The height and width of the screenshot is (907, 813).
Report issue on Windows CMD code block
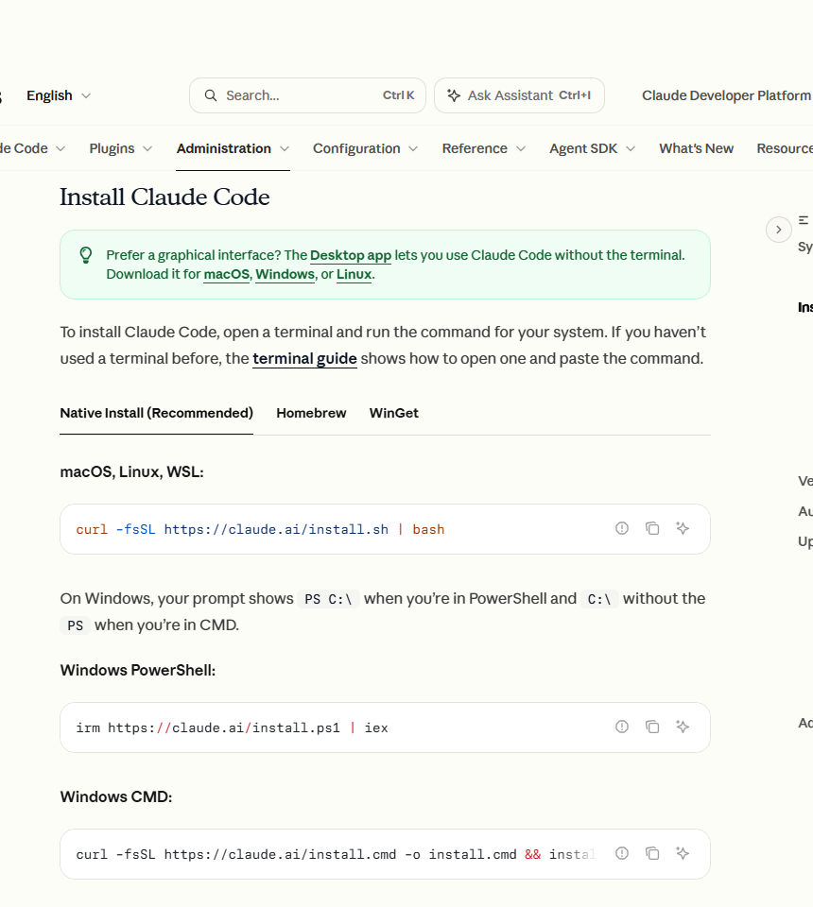622,853
